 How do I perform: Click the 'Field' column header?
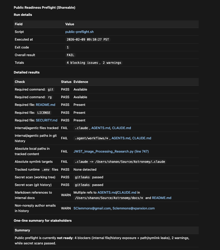(19, 24)
